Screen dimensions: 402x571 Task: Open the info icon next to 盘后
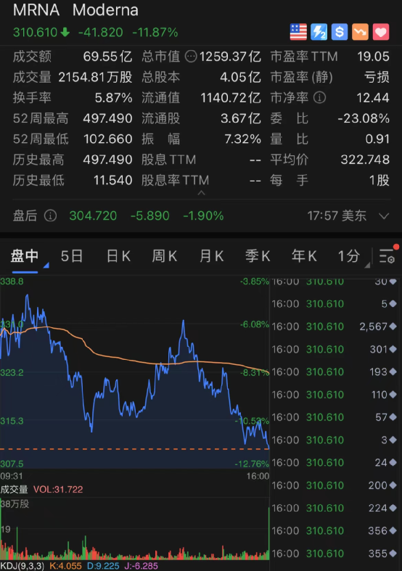click(50, 215)
